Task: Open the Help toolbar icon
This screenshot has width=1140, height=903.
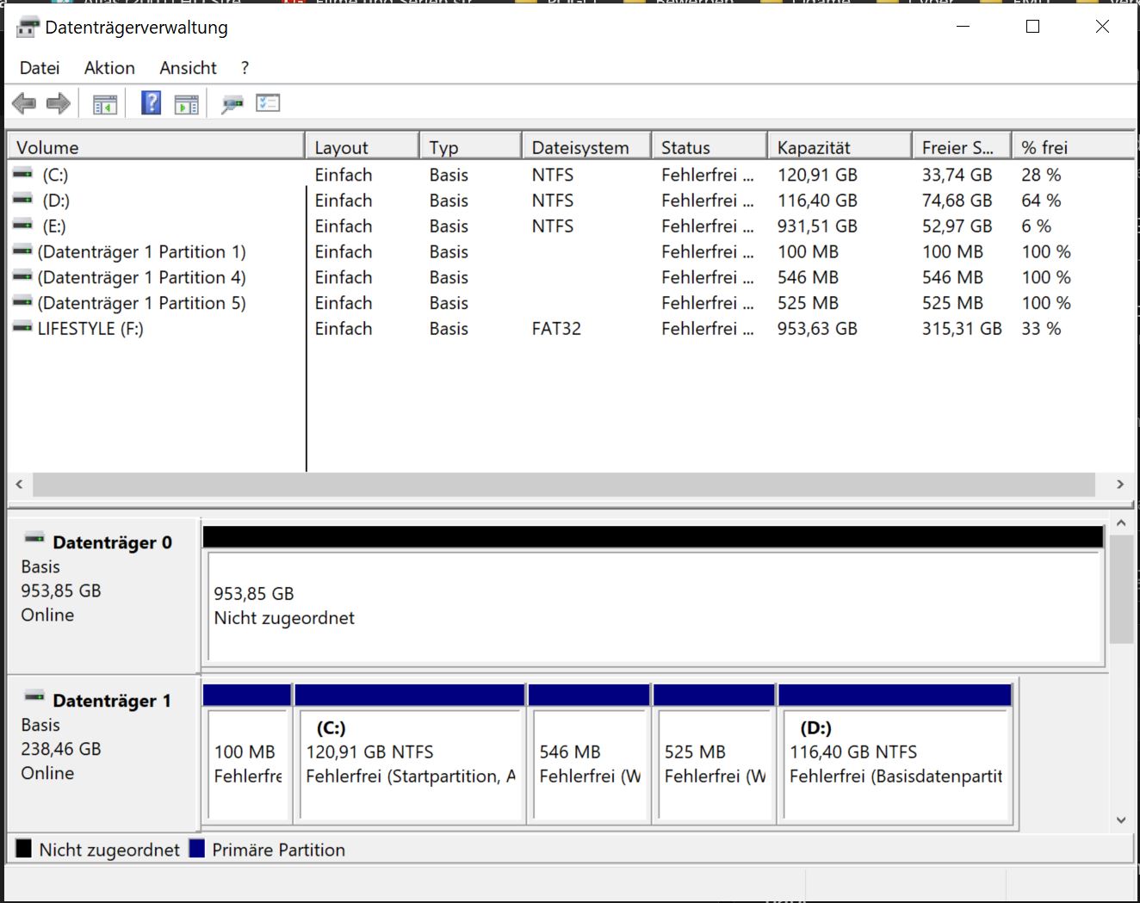Action: [152, 103]
